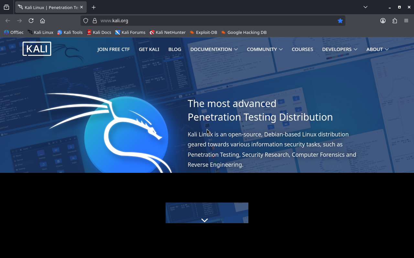Expand the Community dropdown menu
The width and height of the screenshot is (414, 258).
[x=265, y=49]
